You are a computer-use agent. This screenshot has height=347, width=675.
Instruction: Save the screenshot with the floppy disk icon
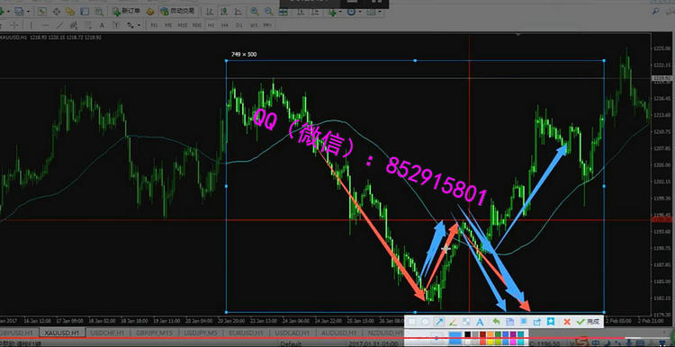tap(509, 321)
